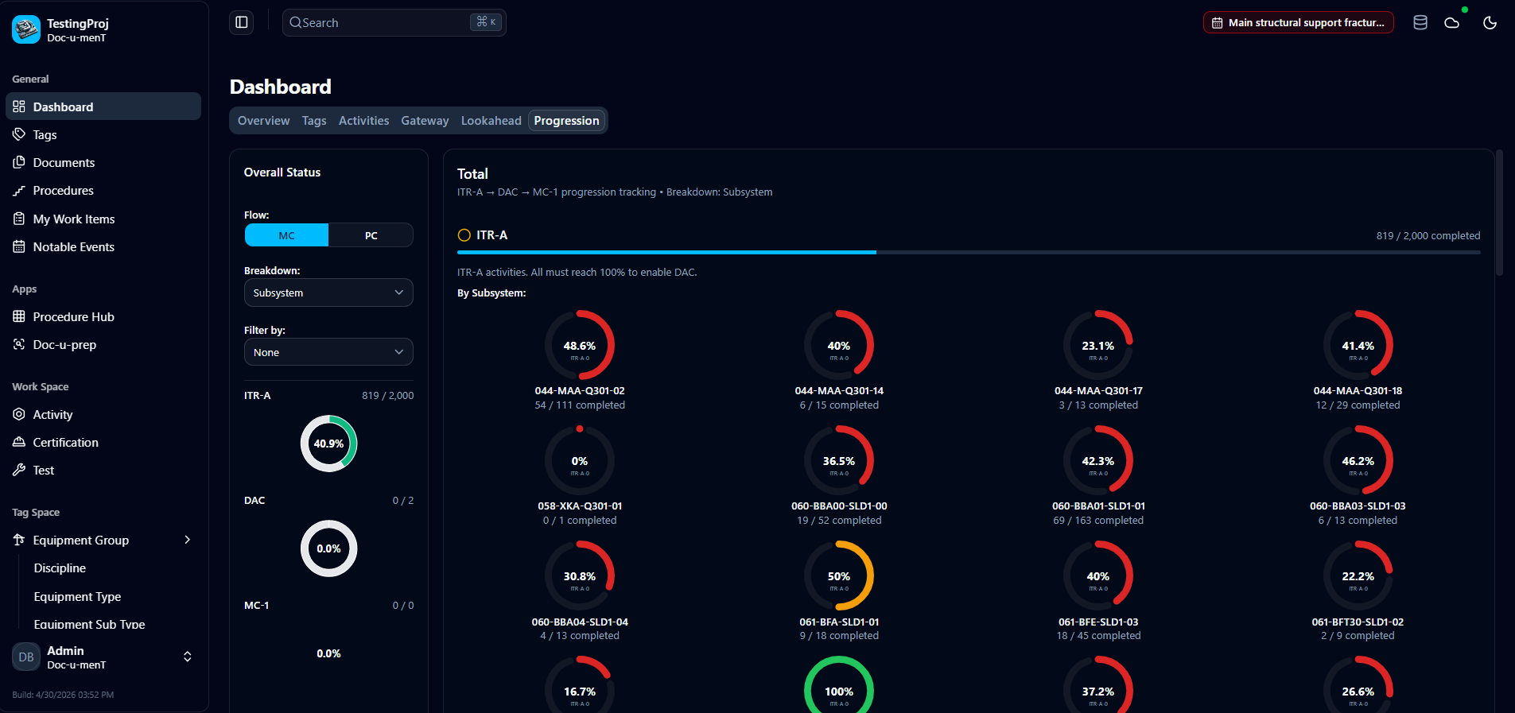Image resolution: width=1515 pixels, height=713 pixels.
Task: Open Documents in the sidebar
Action: tap(103, 162)
